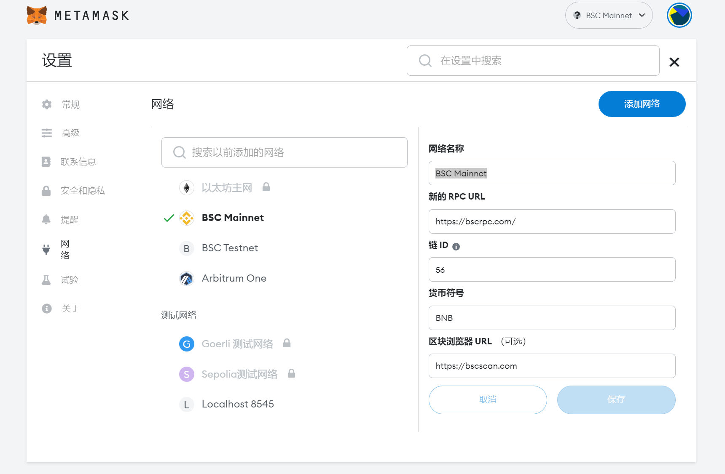Screen dimensions: 725x474
Task: Click the Arbitrum logo icon
Action: (187, 279)
